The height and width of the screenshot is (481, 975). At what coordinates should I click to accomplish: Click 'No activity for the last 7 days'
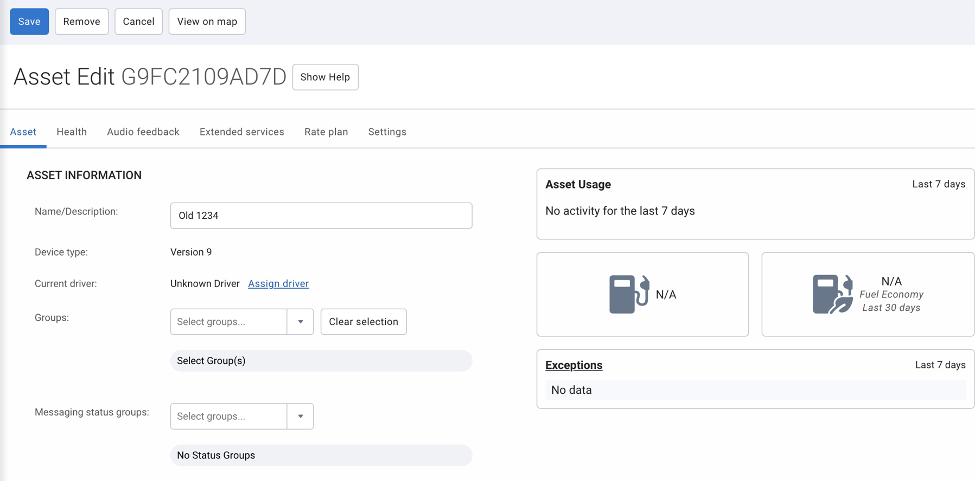(620, 211)
